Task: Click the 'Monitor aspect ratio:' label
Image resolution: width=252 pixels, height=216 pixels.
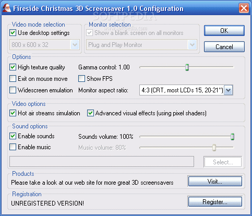Action: coord(103,90)
